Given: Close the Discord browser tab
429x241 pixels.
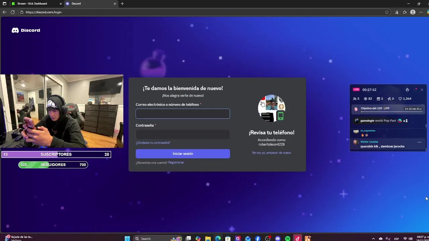Looking at the screenshot, I should pyautogui.click(x=115, y=4).
